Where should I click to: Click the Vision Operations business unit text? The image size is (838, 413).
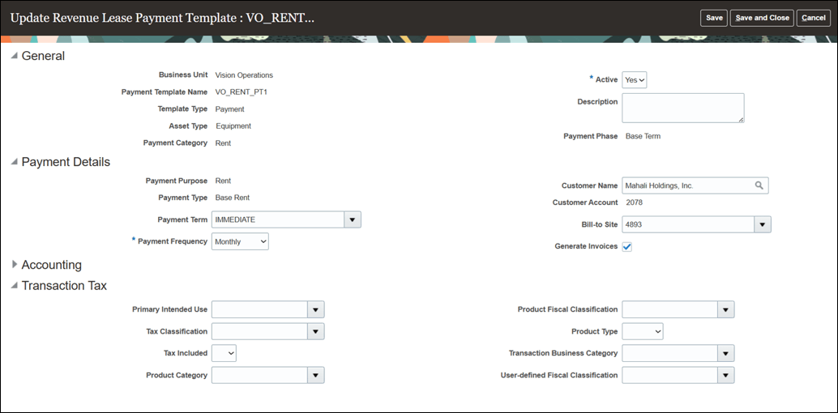click(x=244, y=75)
